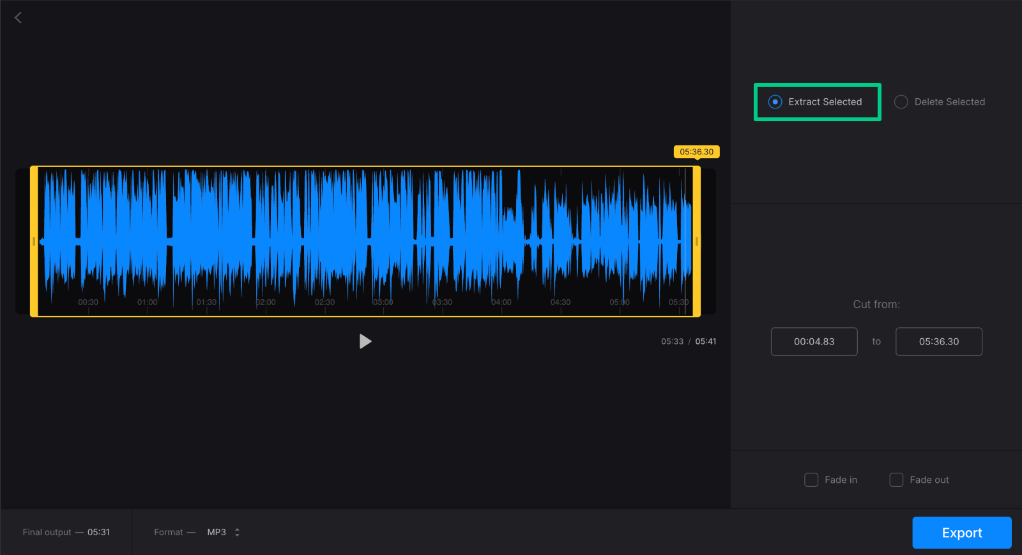Click the 05:36.30 yellow time marker label
The height and width of the screenshot is (555, 1022).
[x=697, y=152]
